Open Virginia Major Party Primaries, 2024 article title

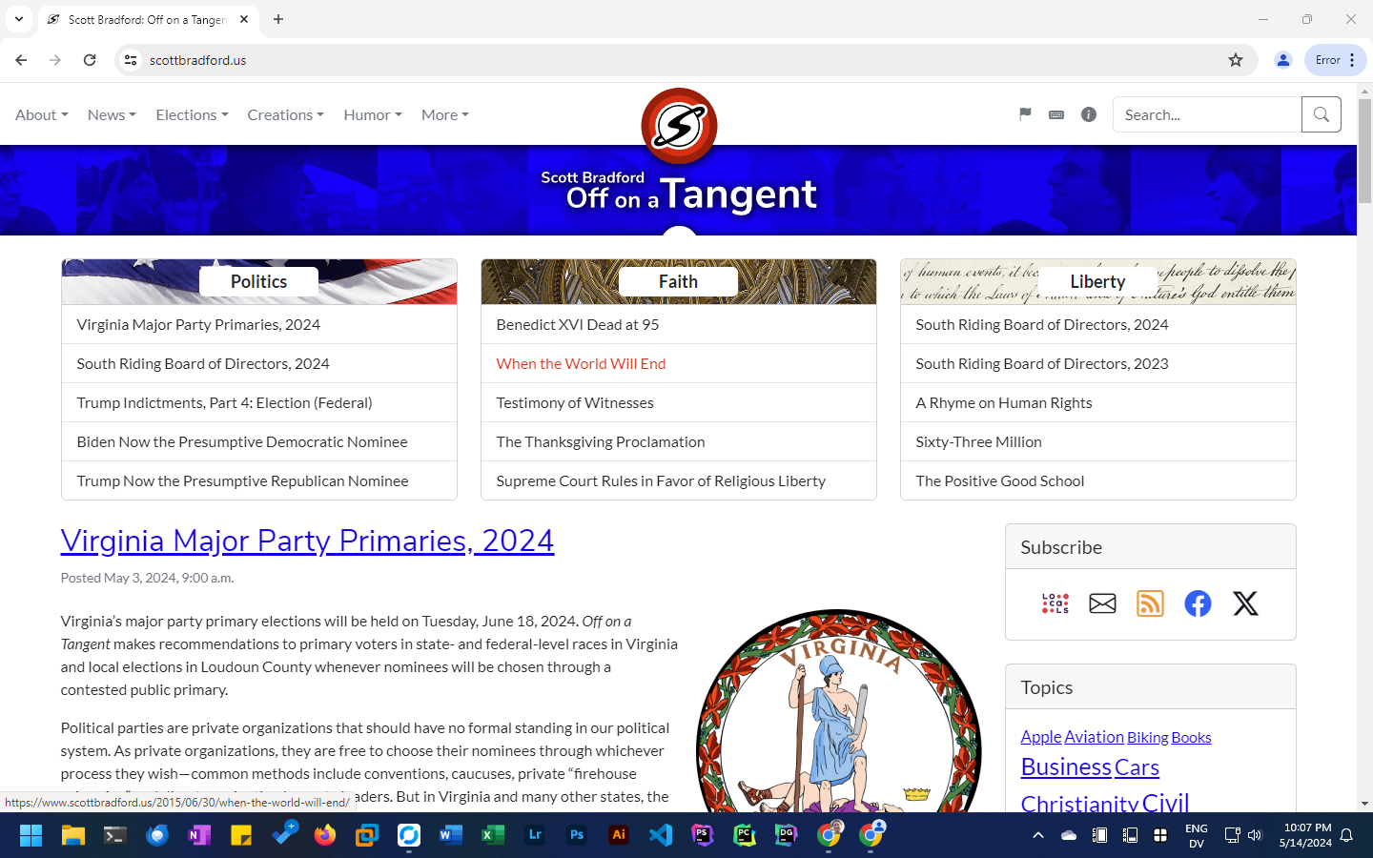point(307,541)
